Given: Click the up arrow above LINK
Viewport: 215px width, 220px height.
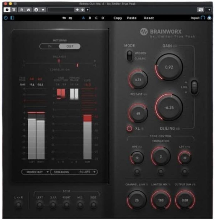Looking at the screenshot, I should [x=186, y=82].
